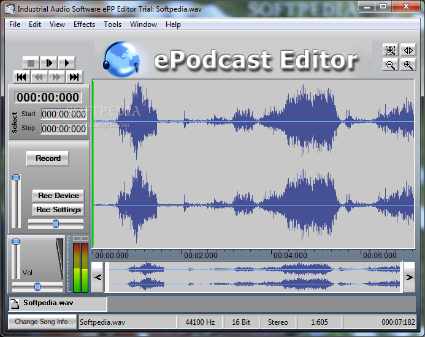Click the record balance horizontal slider
425x337 pixels.
(x=56, y=224)
